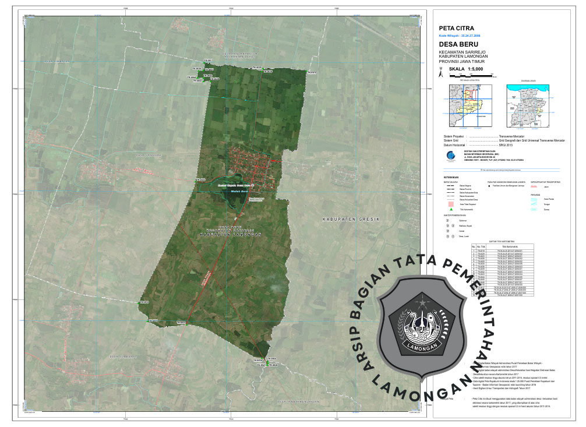Viewport: 586px width, 427px height.
Task: Click the Camat office symbol in legend
Action: 447,231
